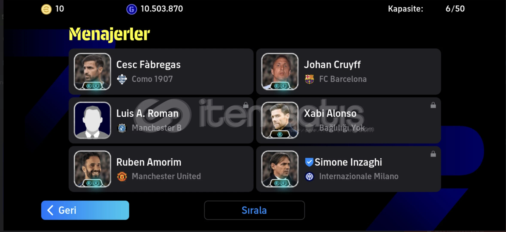
Task: Click the Manchester B club crest
Action: 122,128
